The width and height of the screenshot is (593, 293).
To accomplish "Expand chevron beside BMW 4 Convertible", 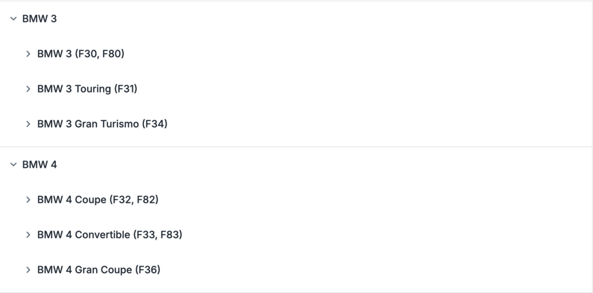I will pos(28,235).
